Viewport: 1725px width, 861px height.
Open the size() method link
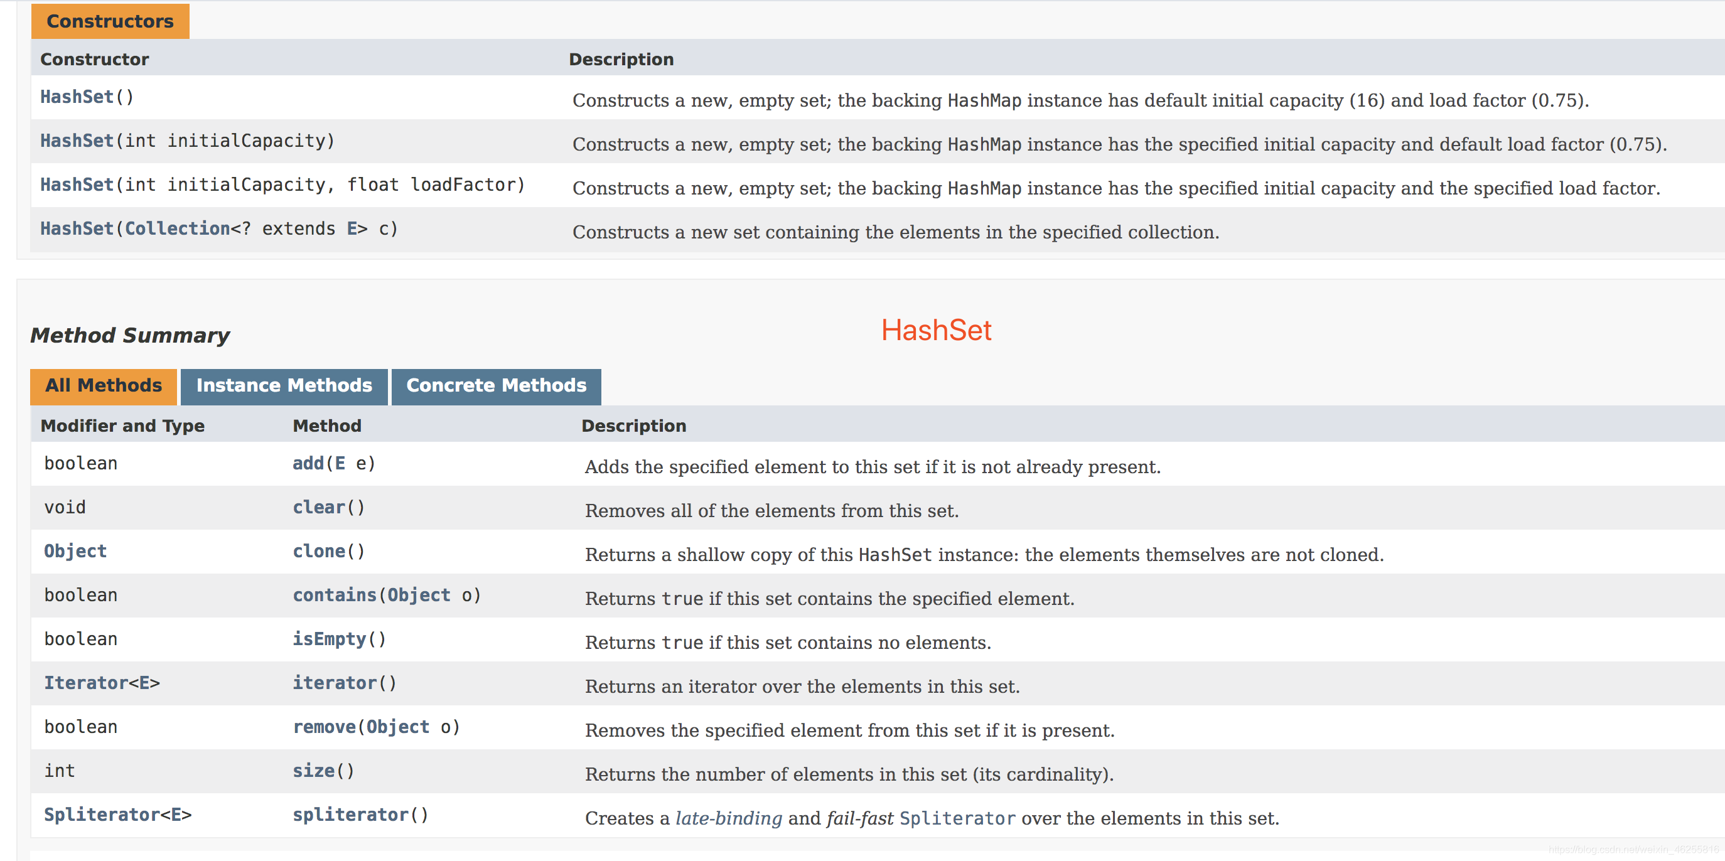[313, 771]
